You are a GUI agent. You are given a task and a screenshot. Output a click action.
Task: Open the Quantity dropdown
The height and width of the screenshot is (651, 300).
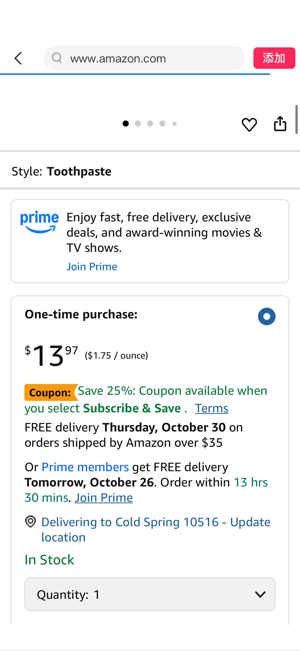(150, 594)
